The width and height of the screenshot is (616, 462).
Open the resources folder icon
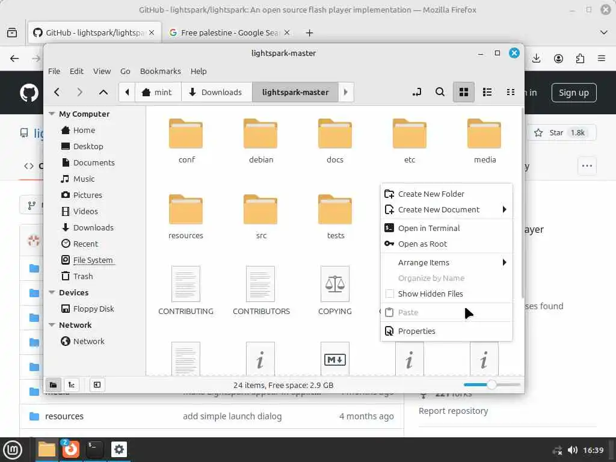point(186,209)
